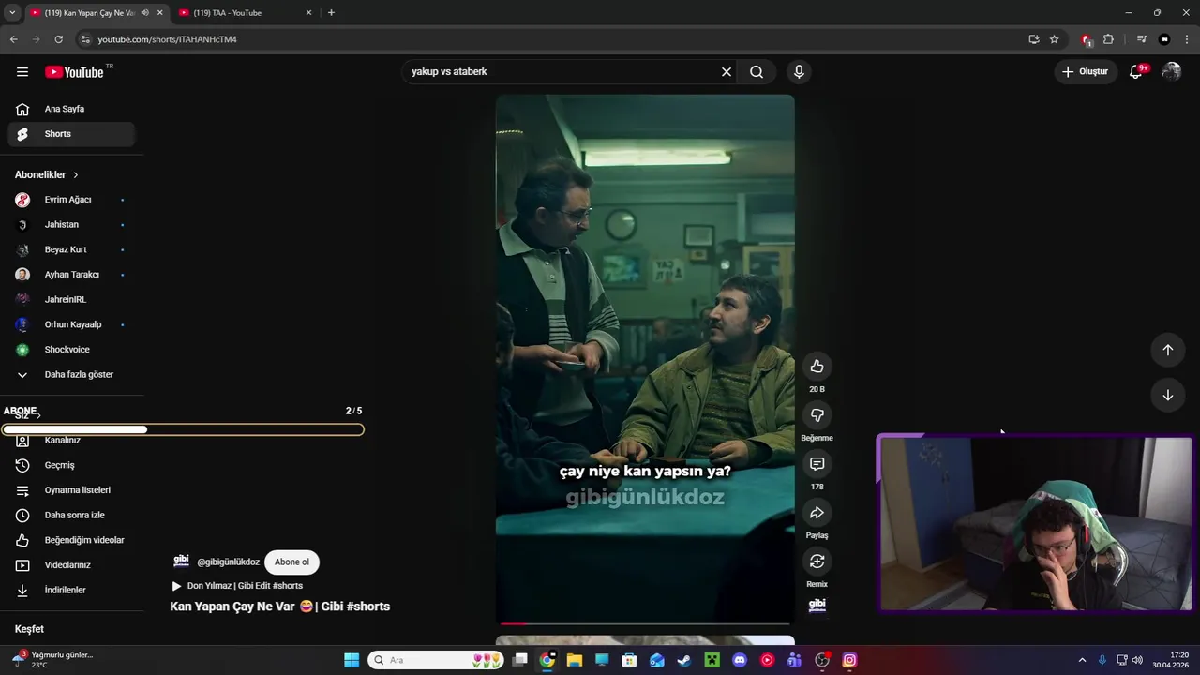The height and width of the screenshot is (675, 1200).
Task: Open the Windows Start menu
Action: click(x=352, y=660)
